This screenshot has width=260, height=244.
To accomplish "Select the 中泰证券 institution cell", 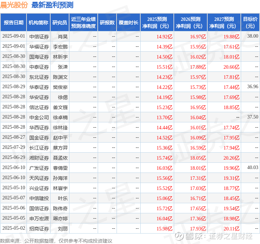I will [x=39, y=67].
